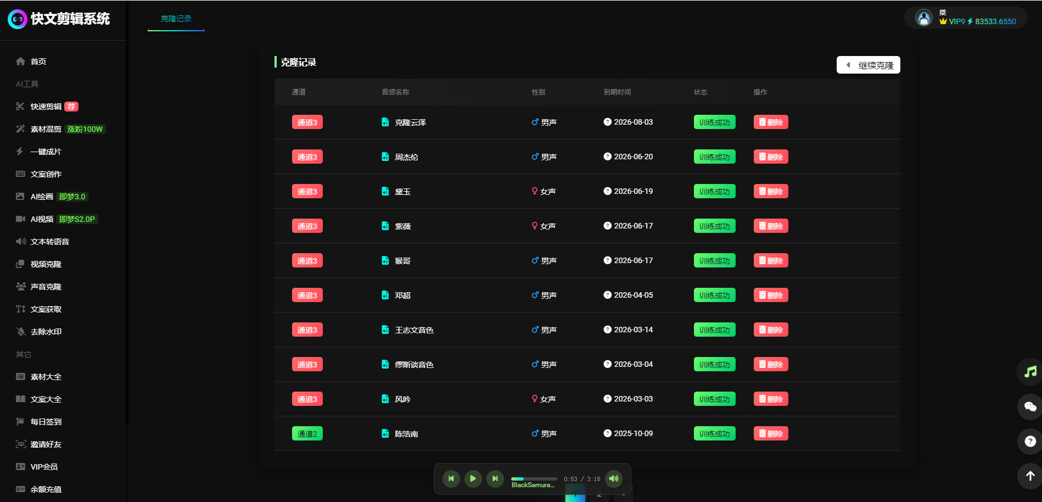Viewport: 1042px width, 502px height.
Task: Open 文本转语音 from the sidebar
Action: tap(49, 242)
